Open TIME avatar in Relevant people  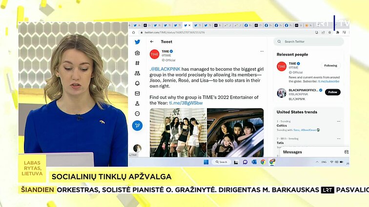(282, 66)
